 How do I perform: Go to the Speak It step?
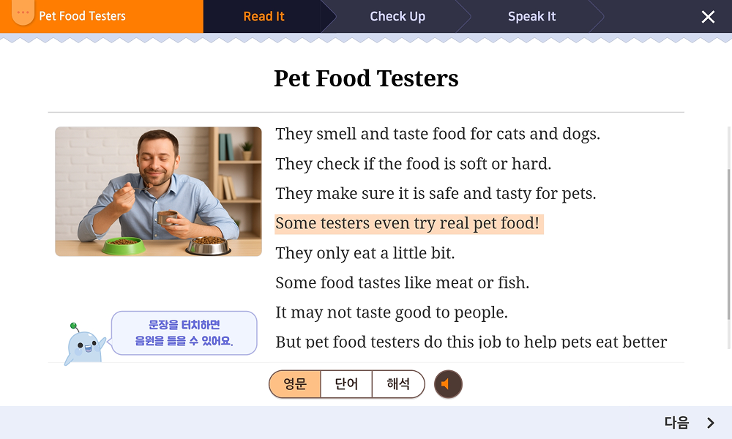tap(531, 16)
